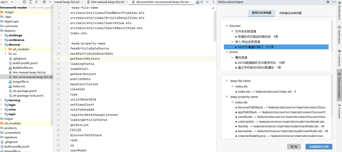Open ObfuscationHelper panel gear settings
The image size is (342, 152).
[x=328, y=2]
